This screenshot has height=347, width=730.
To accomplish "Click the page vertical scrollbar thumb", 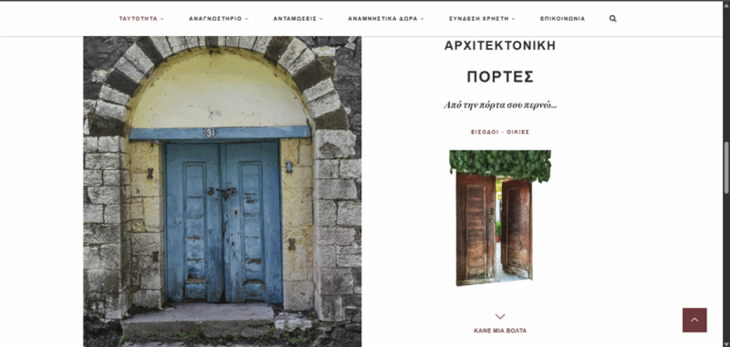I will (726, 168).
